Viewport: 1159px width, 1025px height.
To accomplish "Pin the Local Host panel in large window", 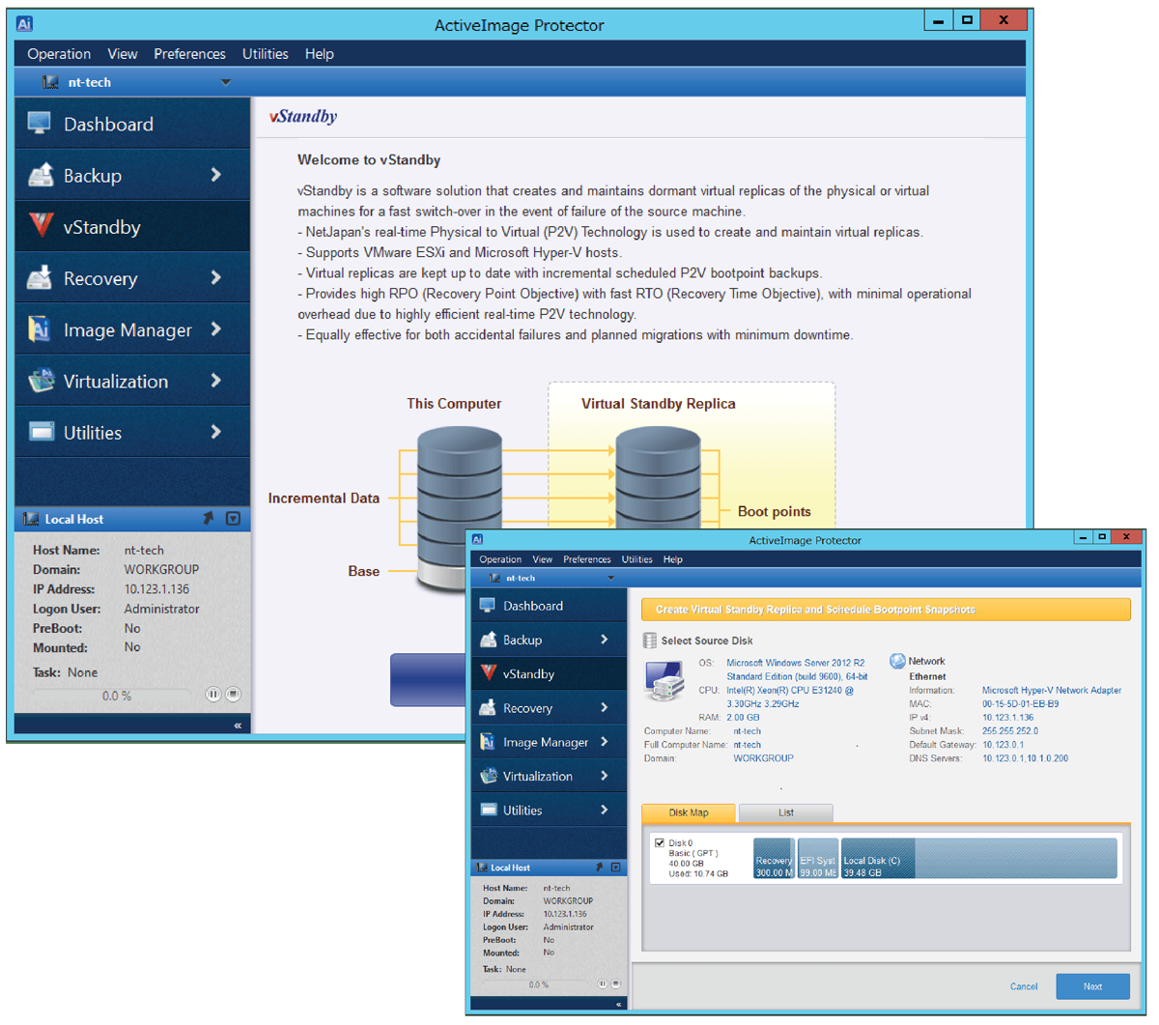I will pyautogui.click(x=208, y=519).
